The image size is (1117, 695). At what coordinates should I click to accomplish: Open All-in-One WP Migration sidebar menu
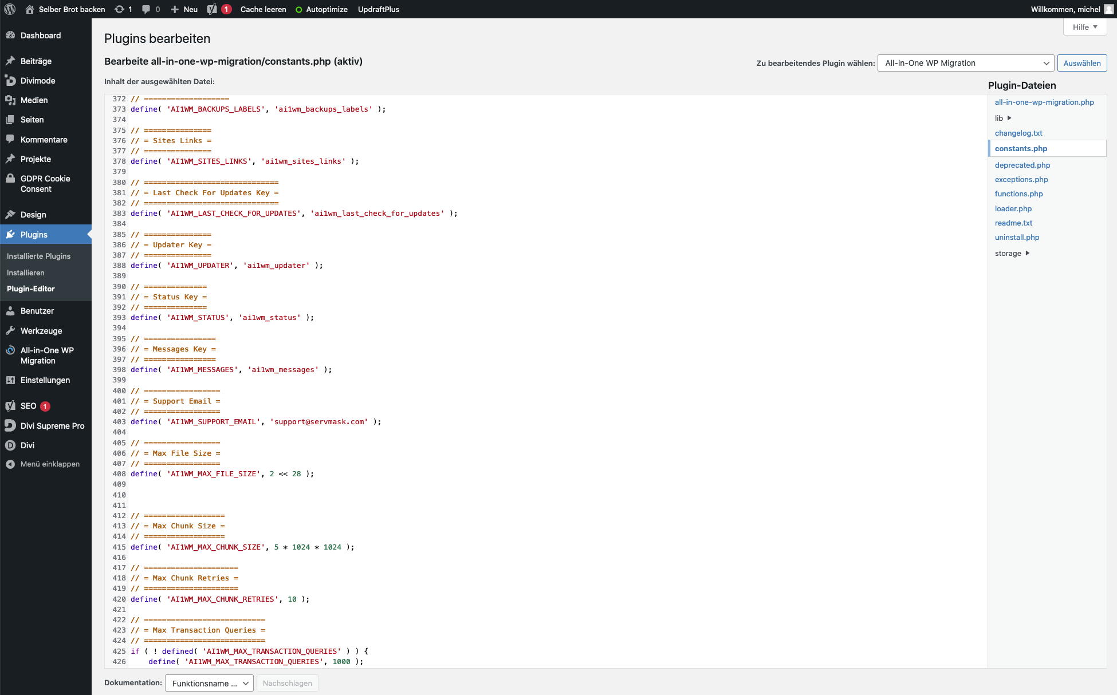pyautogui.click(x=46, y=356)
